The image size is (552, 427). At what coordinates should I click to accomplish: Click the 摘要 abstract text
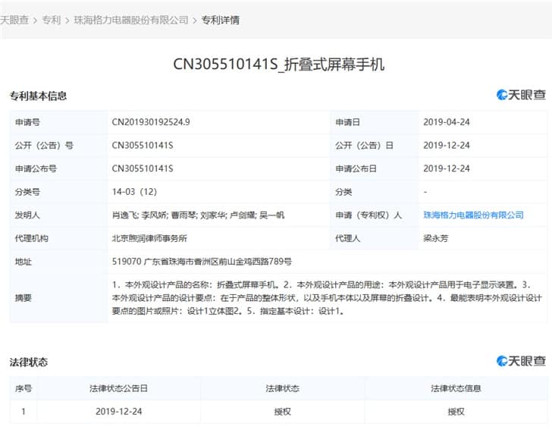pyautogui.click(x=327, y=298)
